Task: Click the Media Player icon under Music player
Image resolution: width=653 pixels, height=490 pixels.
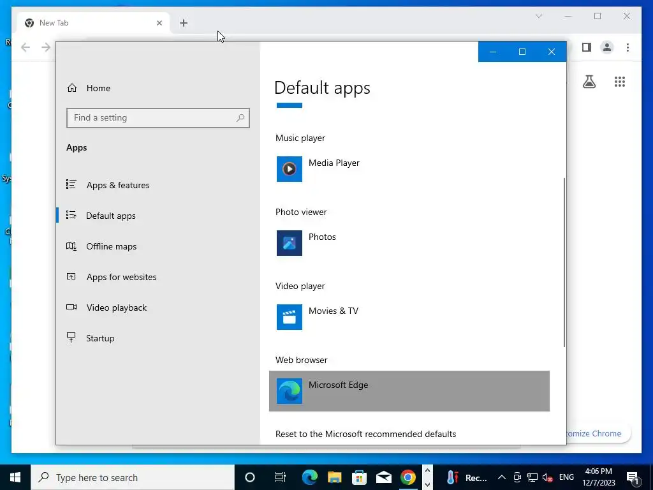Action: [x=290, y=169]
